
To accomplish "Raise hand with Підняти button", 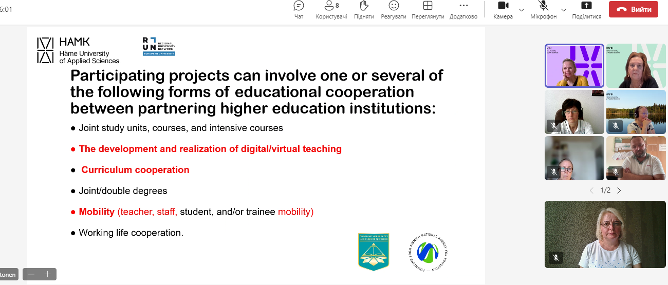I will point(364,10).
